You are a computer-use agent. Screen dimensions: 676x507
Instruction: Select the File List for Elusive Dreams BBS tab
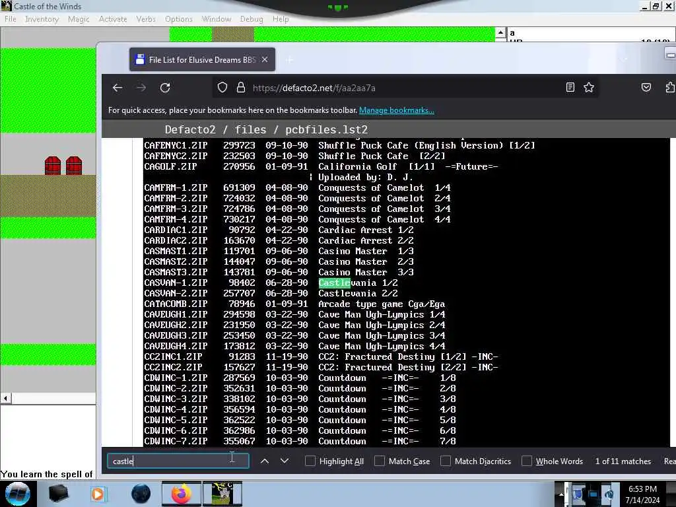(202, 59)
